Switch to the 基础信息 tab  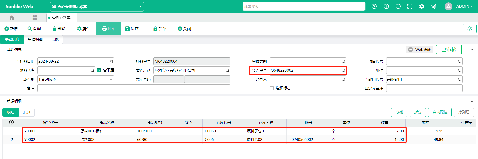(x=12, y=39)
